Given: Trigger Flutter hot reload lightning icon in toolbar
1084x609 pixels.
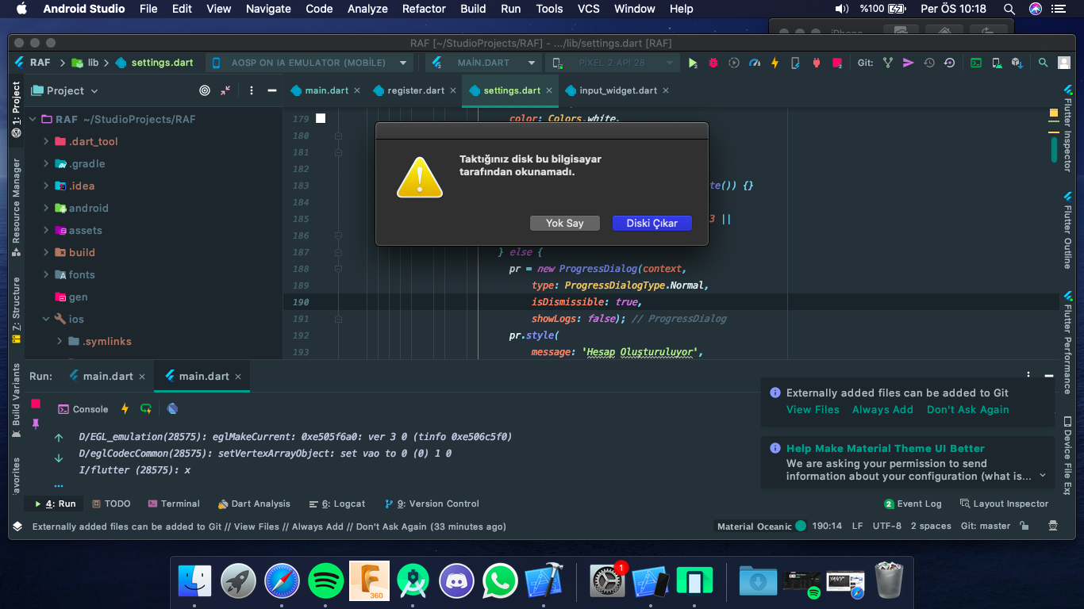Looking at the screenshot, I should [775, 63].
